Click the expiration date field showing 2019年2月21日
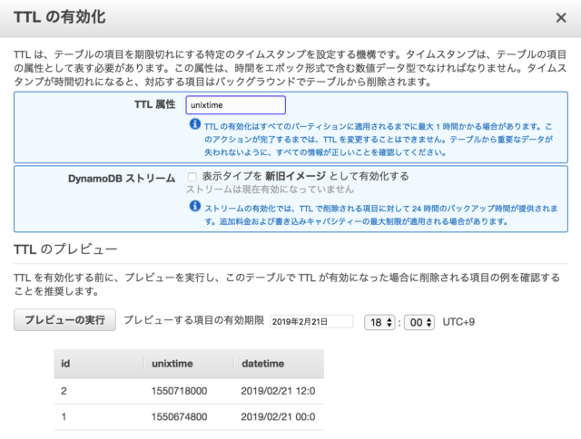Viewport: 581px width, 439px height. pos(311,321)
